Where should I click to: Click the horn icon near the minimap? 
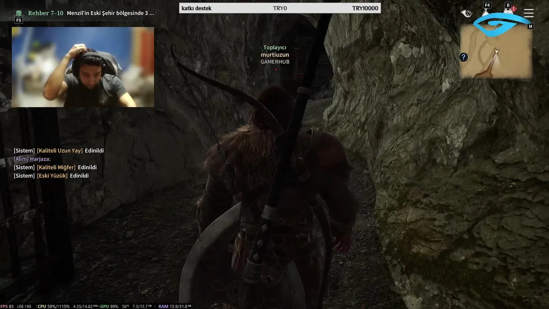466,14
